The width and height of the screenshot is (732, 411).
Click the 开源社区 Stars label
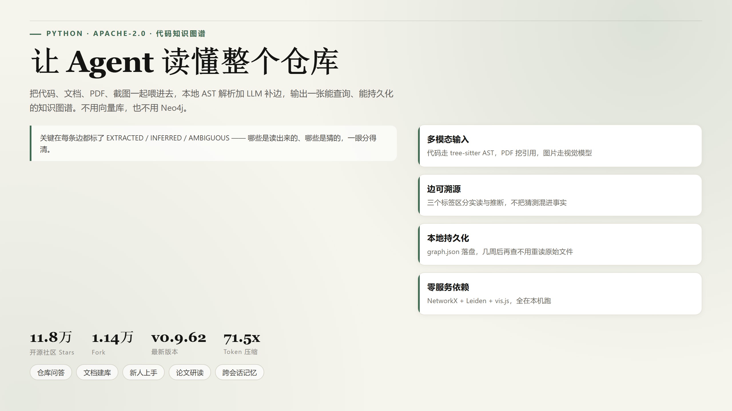[52, 352]
